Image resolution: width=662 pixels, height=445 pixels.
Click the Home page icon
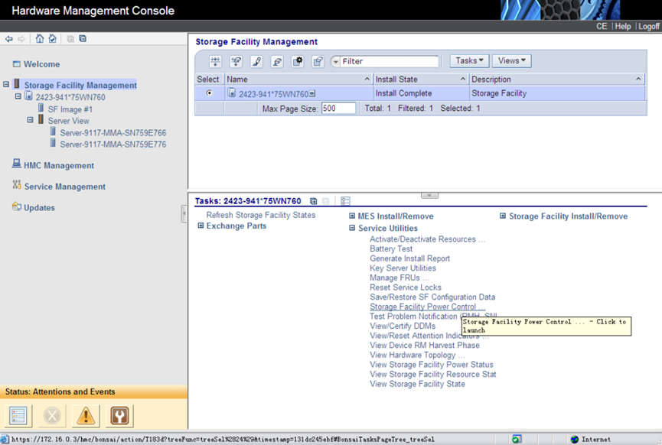click(x=40, y=39)
